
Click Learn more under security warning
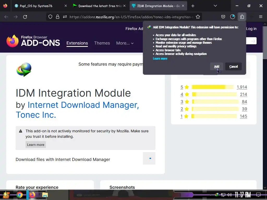(35, 145)
